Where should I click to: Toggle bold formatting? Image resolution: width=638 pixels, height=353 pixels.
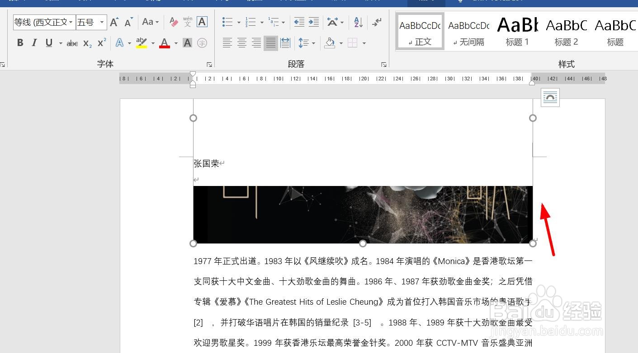tap(20, 42)
